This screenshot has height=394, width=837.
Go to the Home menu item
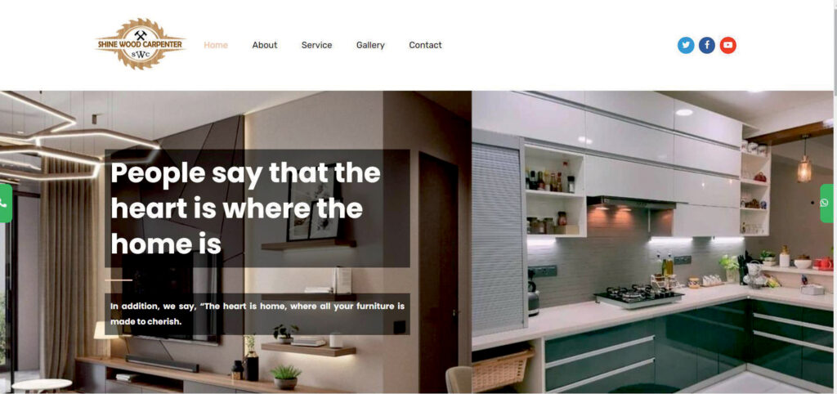click(216, 46)
